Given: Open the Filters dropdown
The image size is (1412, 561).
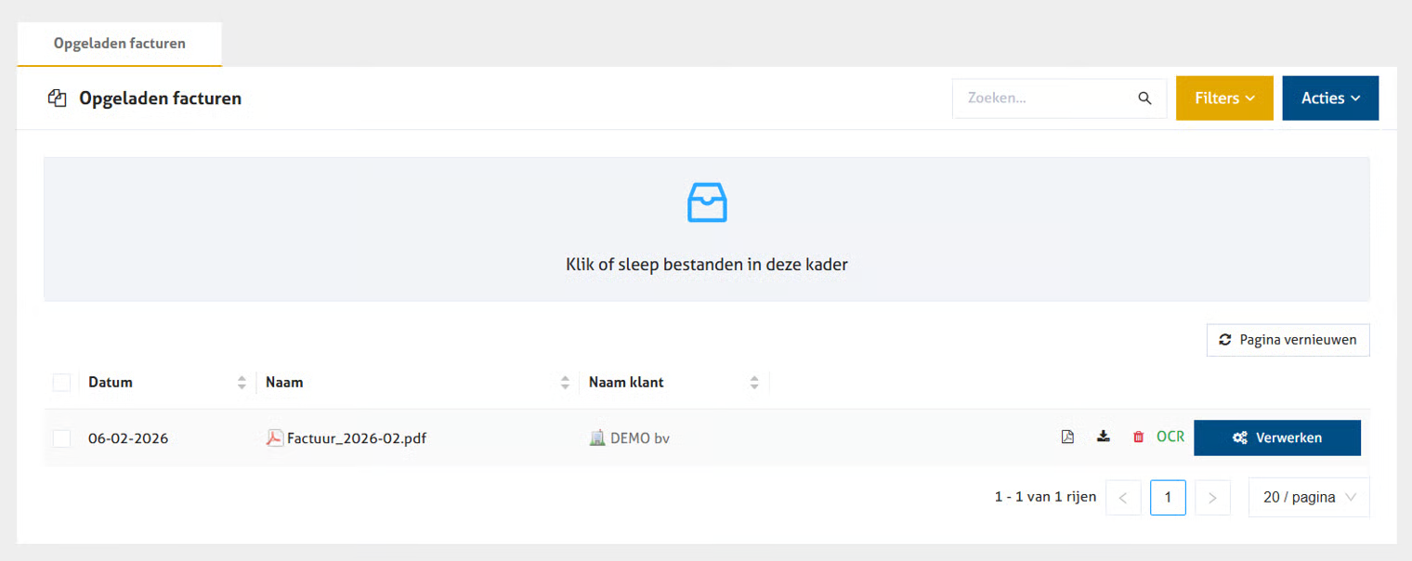Looking at the screenshot, I should coord(1223,98).
